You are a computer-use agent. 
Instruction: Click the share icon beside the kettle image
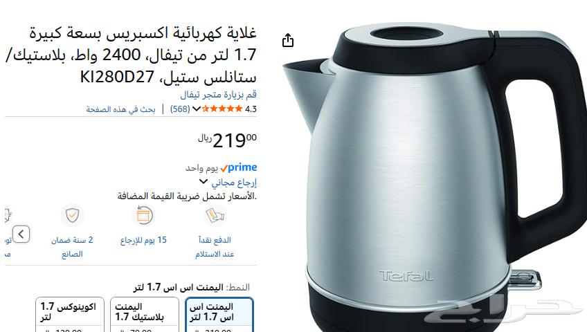[x=287, y=40]
